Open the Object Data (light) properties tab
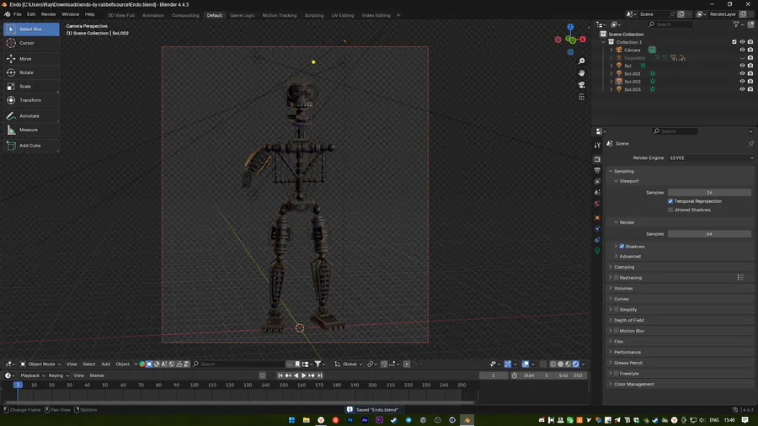The width and height of the screenshot is (758, 426). coord(597,251)
